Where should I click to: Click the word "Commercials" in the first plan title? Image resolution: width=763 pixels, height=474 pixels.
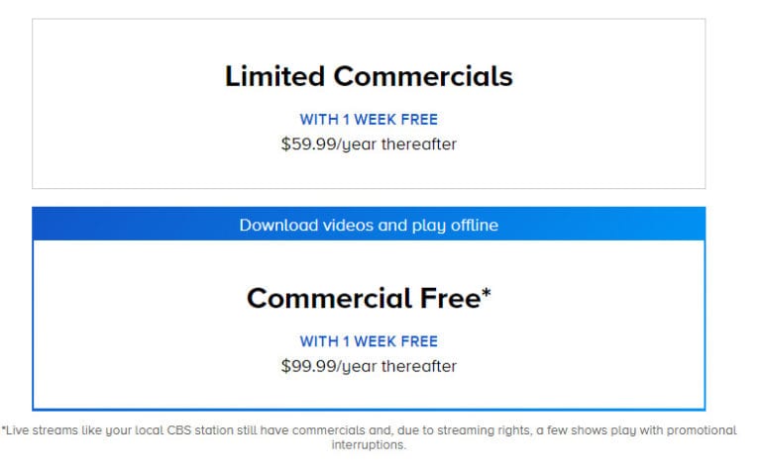423,76
